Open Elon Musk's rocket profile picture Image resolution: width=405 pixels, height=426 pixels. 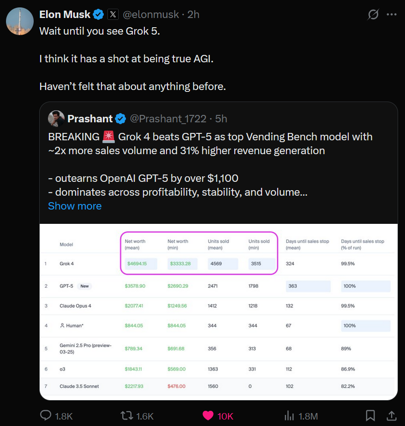pyautogui.click(x=20, y=21)
